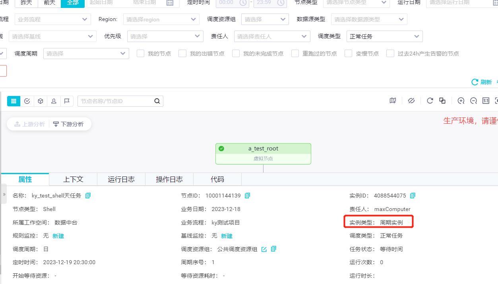Click 新建 link next to 基线监控

[x=227, y=236]
